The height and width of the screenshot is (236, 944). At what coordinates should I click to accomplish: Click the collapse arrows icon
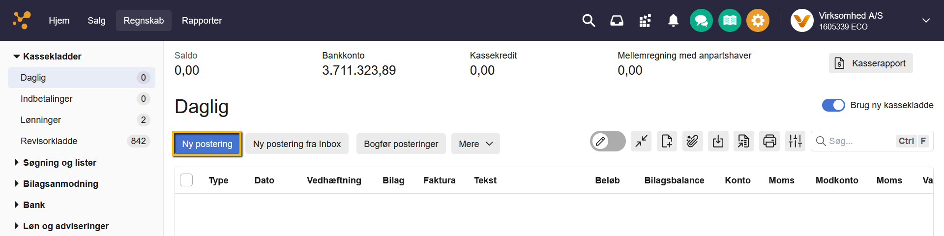click(641, 142)
